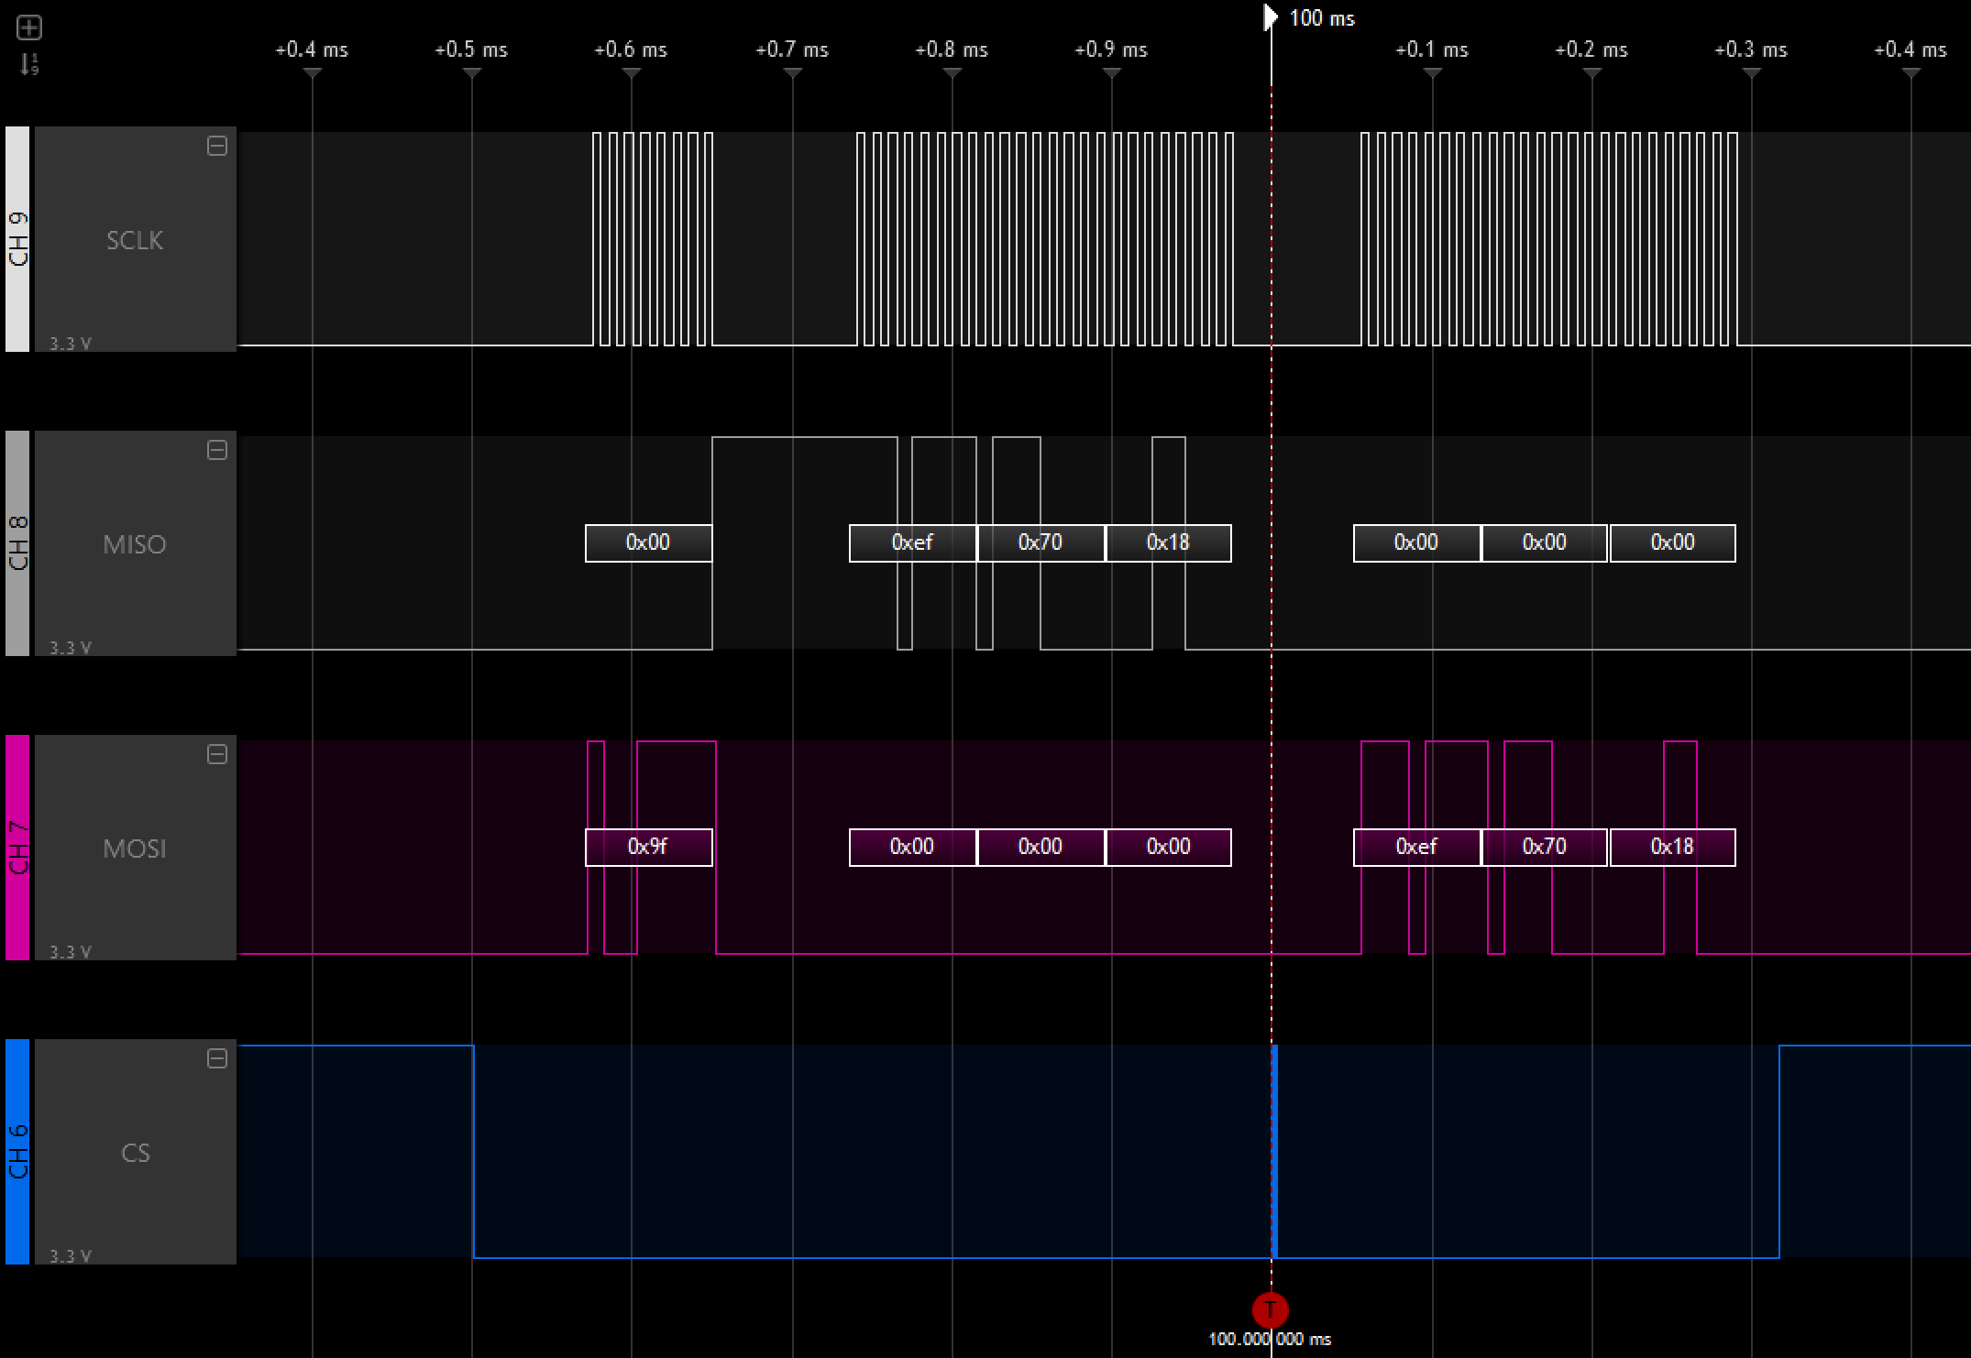Click the +0.2 ms tick after trigger
Viewport: 1971px width, 1358px height.
point(1591,50)
